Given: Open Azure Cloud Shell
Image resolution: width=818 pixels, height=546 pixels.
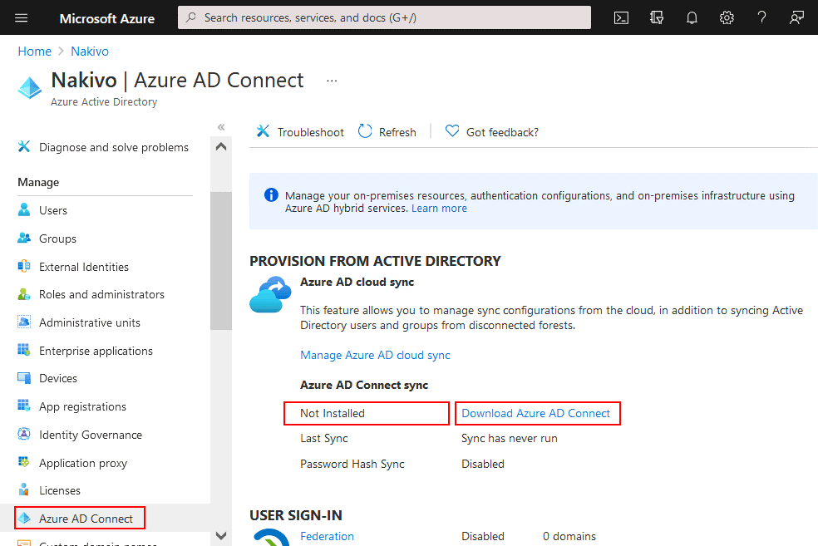Looking at the screenshot, I should pyautogui.click(x=621, y=17).
